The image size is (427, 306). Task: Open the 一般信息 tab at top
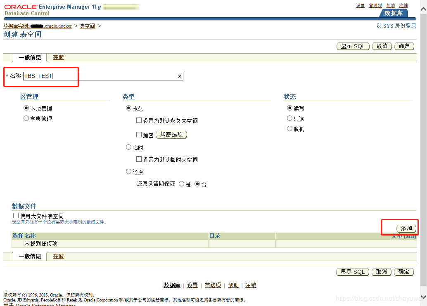[x=30, y=57]
